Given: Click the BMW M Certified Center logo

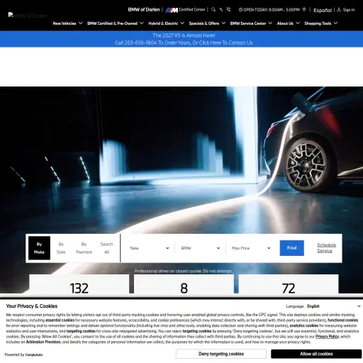Looking at the screenshot, I should (x=185, y=10).
